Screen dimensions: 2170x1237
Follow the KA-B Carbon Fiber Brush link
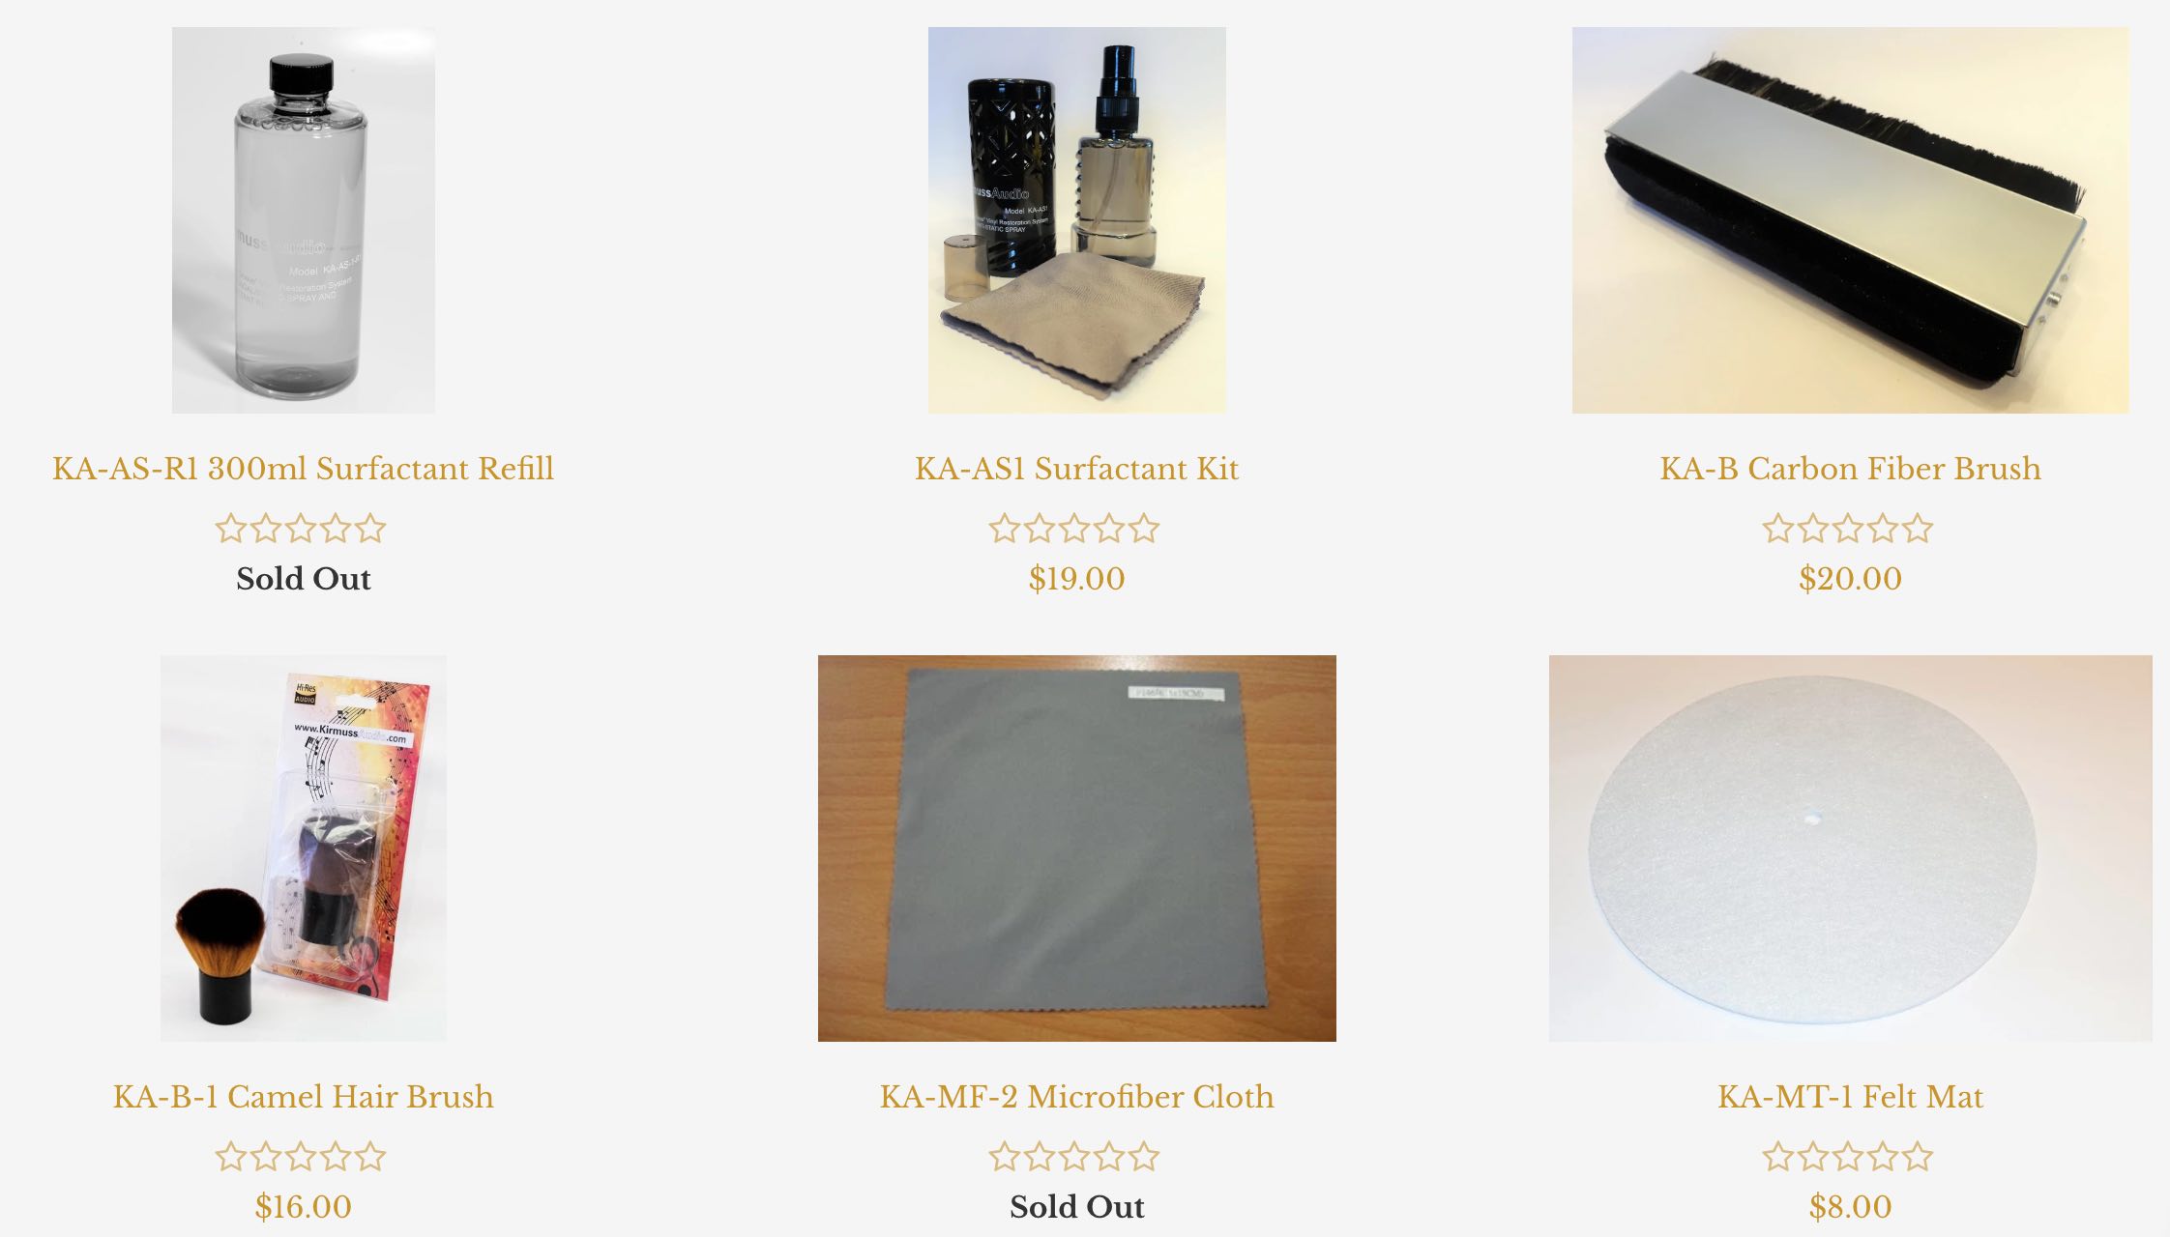click(x=1851, y=469)
